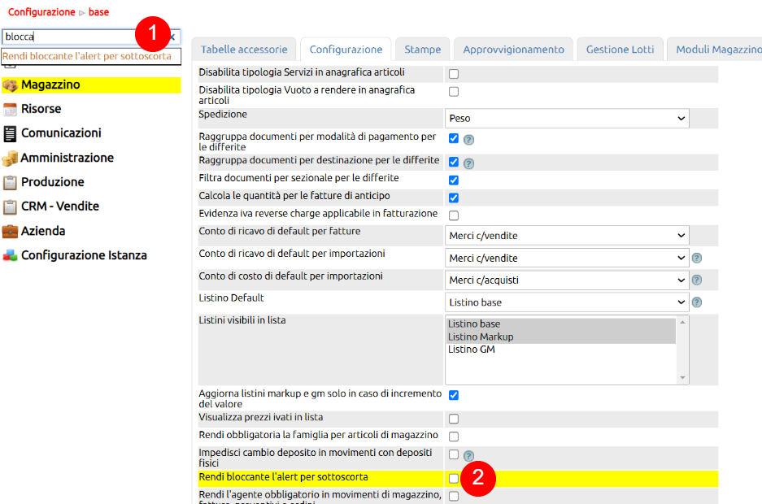762x504 pixels.
Task: Open the Amministrazione coins icon
Action: [10, 159]
